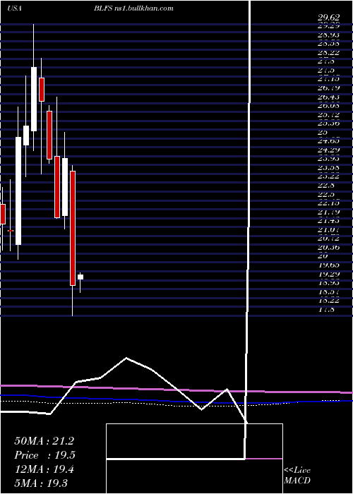Click the MACD histogram box outline
This screenshot has width=353, height=494.
coord(194,459)
